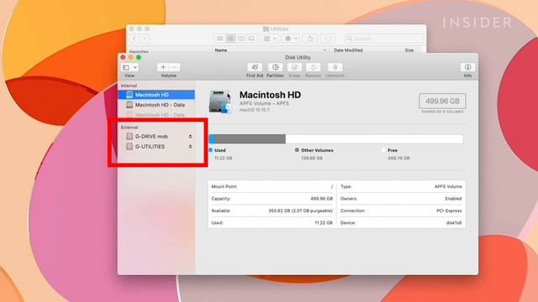Viewport: 538px width, 302px height.
Task: Show disk Info
Action: (x=467, y=67)
